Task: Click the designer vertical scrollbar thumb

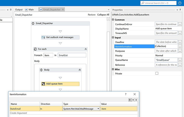Action: coord(108,61)
